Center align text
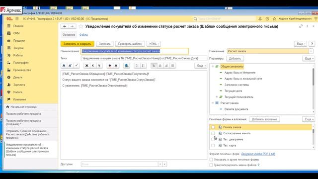This screenshot has height=179, width=318. (x=160, y=66)
